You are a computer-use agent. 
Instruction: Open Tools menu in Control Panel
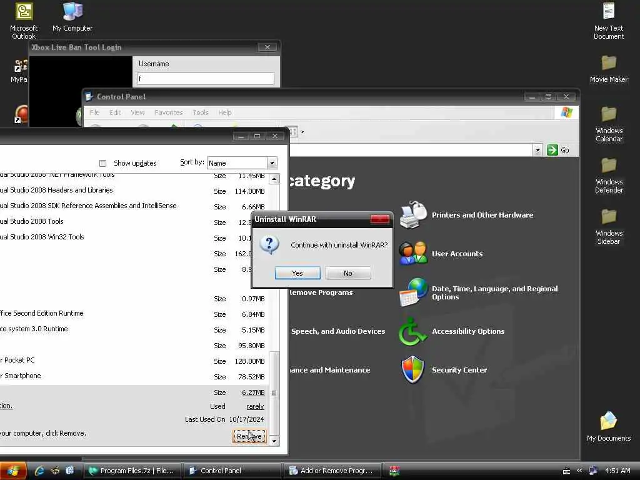201,112
